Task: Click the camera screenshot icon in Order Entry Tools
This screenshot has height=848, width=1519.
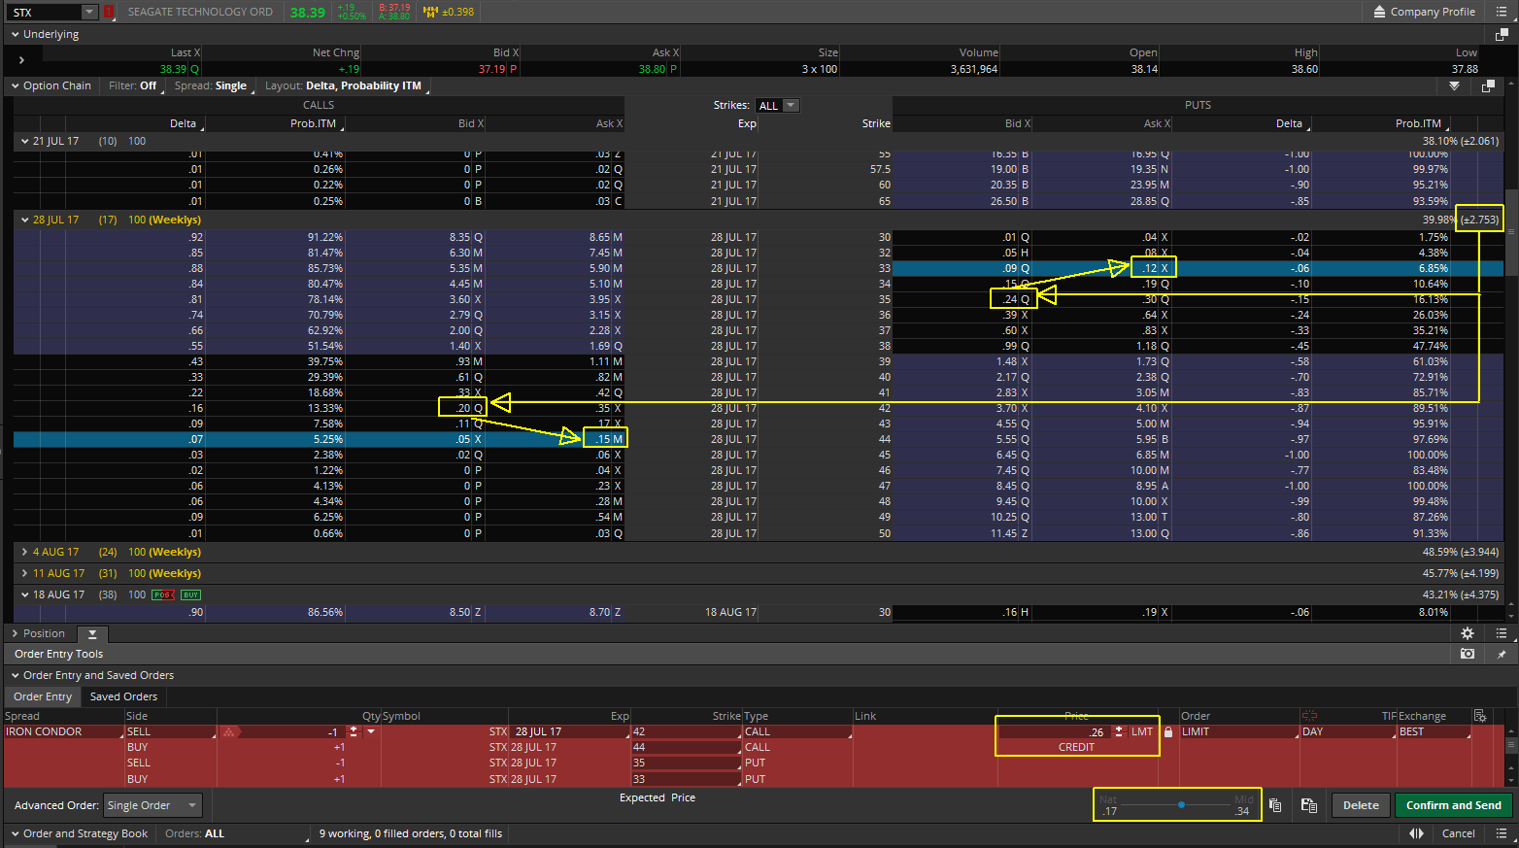Action: [1468, 654]
